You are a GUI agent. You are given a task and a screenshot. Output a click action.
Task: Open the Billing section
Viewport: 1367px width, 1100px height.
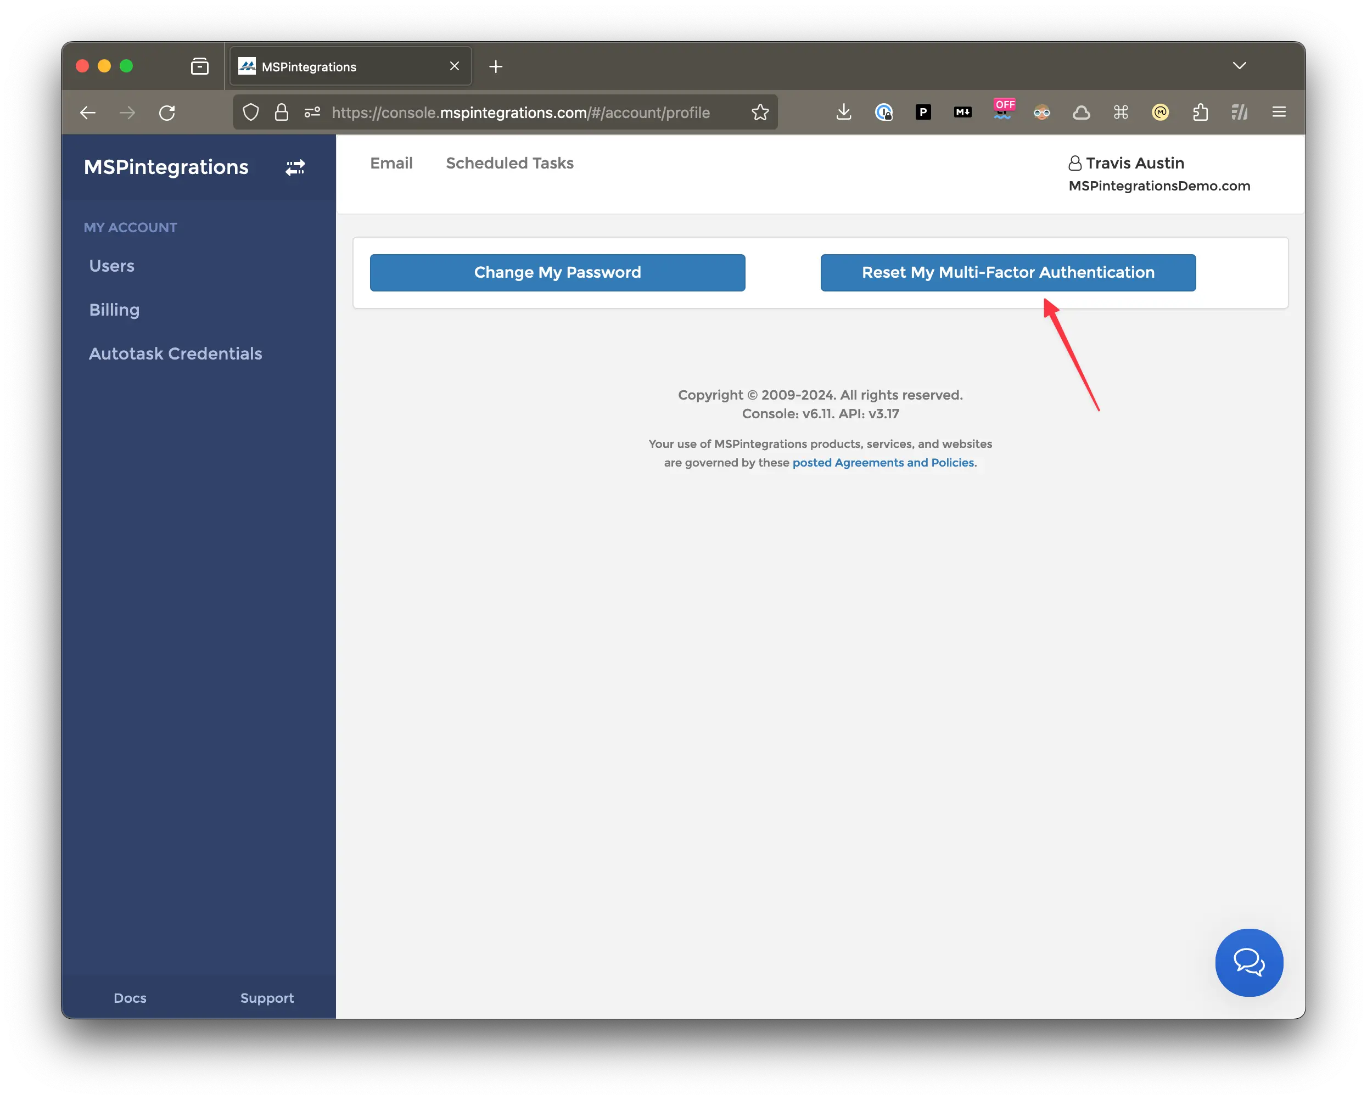point(113,310)
